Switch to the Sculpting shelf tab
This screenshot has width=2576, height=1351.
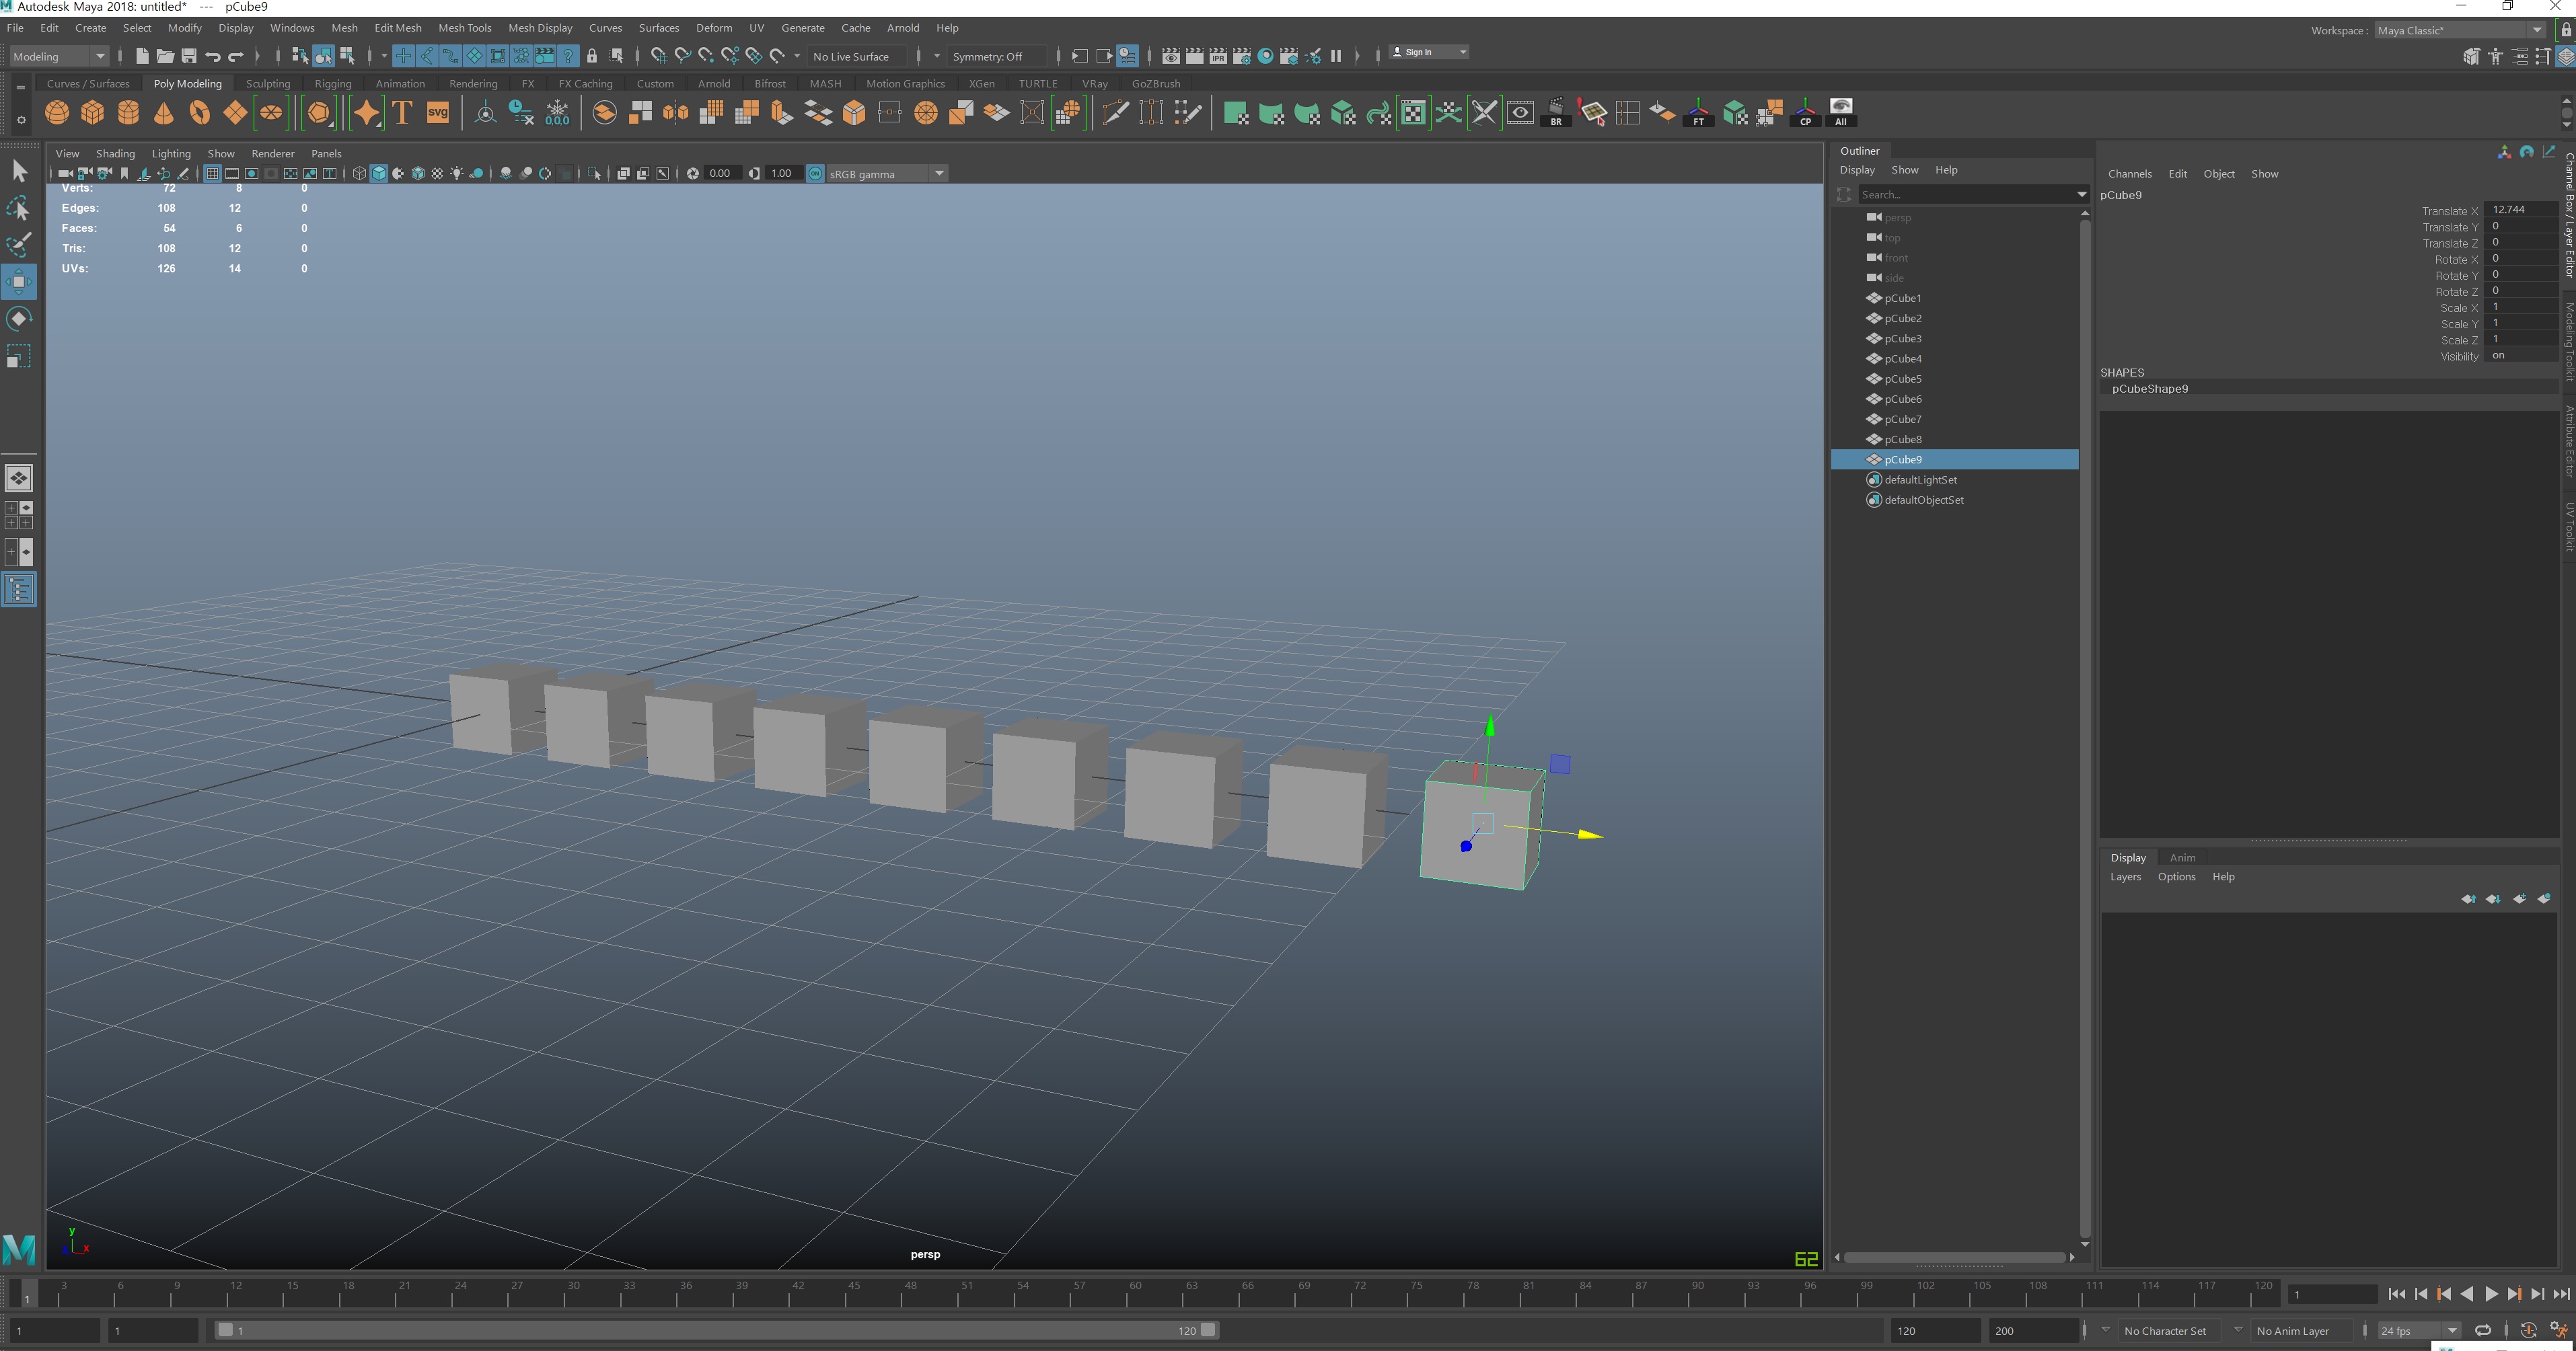tap(267, 84)
